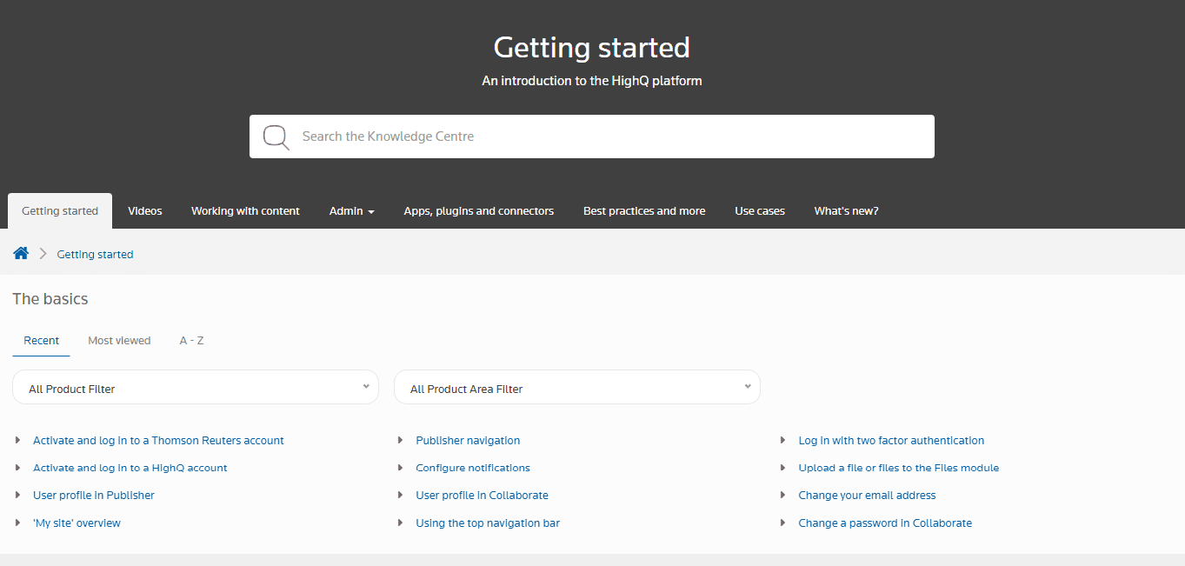Click the Getting started breadcrumb link
Image resolution: width=1185 pixels, height=566 pixels.
click(95, 254)
